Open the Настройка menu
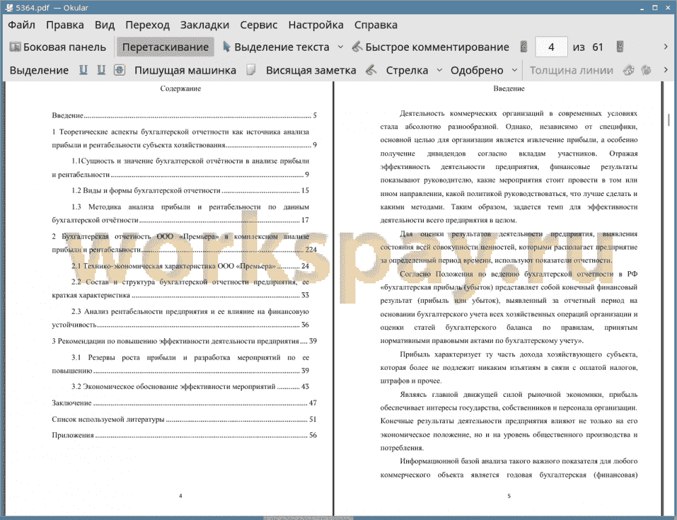 [x=315, y=25]
